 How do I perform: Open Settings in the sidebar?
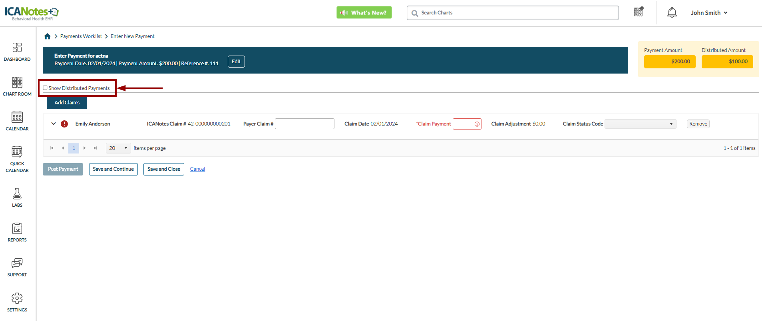click(x=17, y=302)
